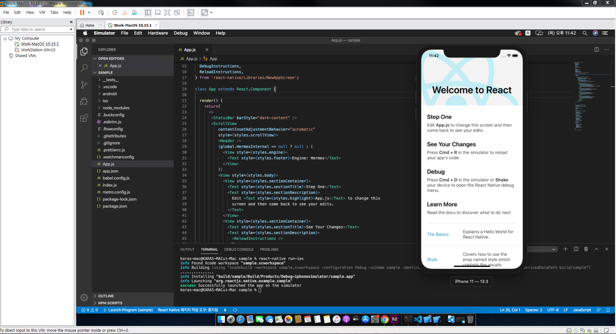Revert VM to previous snapshot
Viewport: 616px width, 334px height.
125,13
